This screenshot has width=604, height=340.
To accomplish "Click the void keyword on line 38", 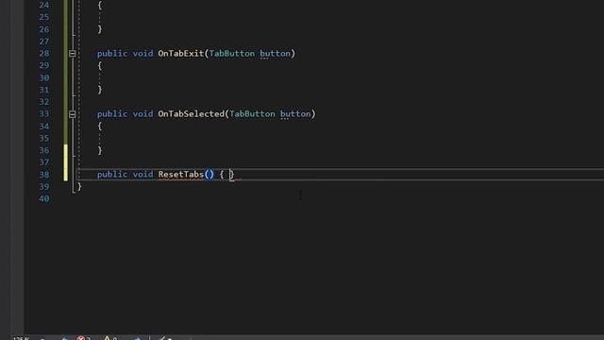I will coord(143,174).
